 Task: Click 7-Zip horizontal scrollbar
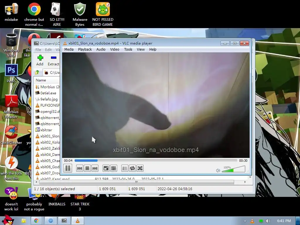[x=136, y=182]
